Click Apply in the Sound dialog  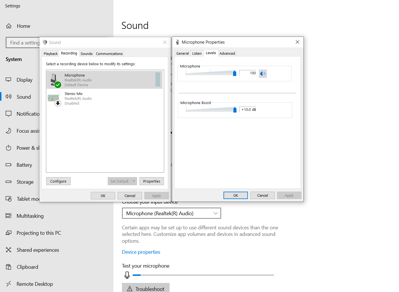click(156, 196)
